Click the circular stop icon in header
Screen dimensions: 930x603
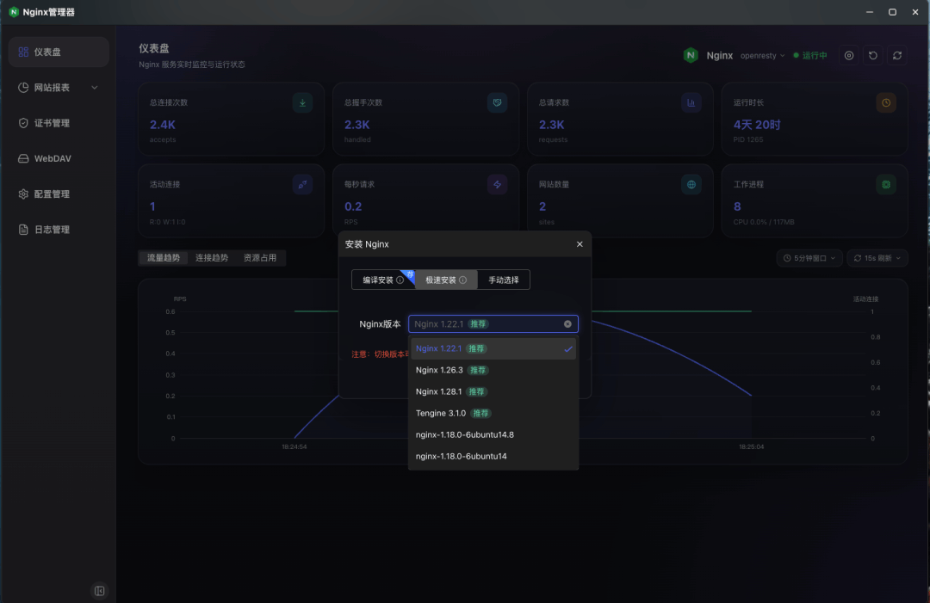pyautogui.click(x=849, y=55)
